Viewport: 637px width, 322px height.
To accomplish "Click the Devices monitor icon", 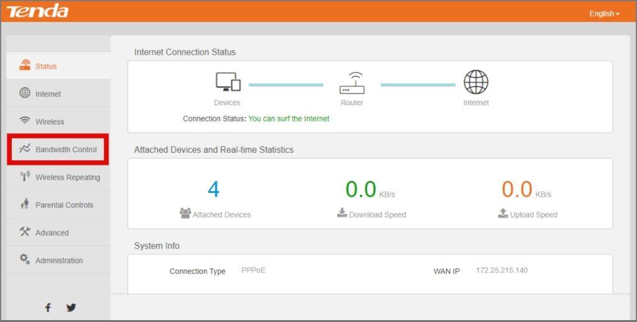I will [x=228, y=82].
